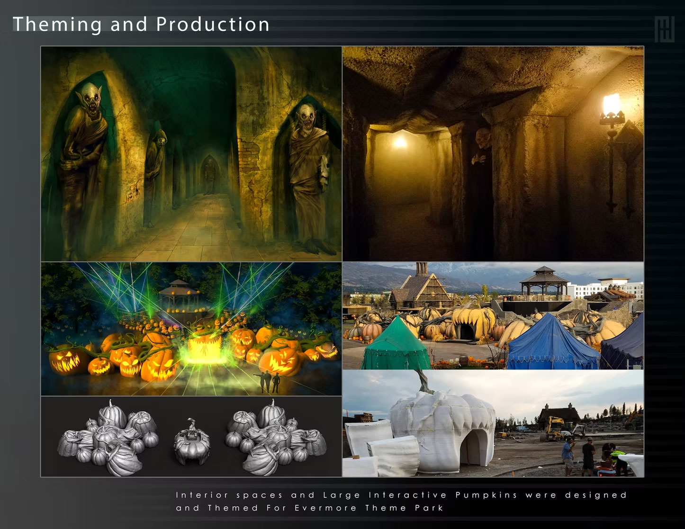This screenshot has height=529, width=685.
Task: Click the Evermore Theme Park caption text
Action: 401,502
